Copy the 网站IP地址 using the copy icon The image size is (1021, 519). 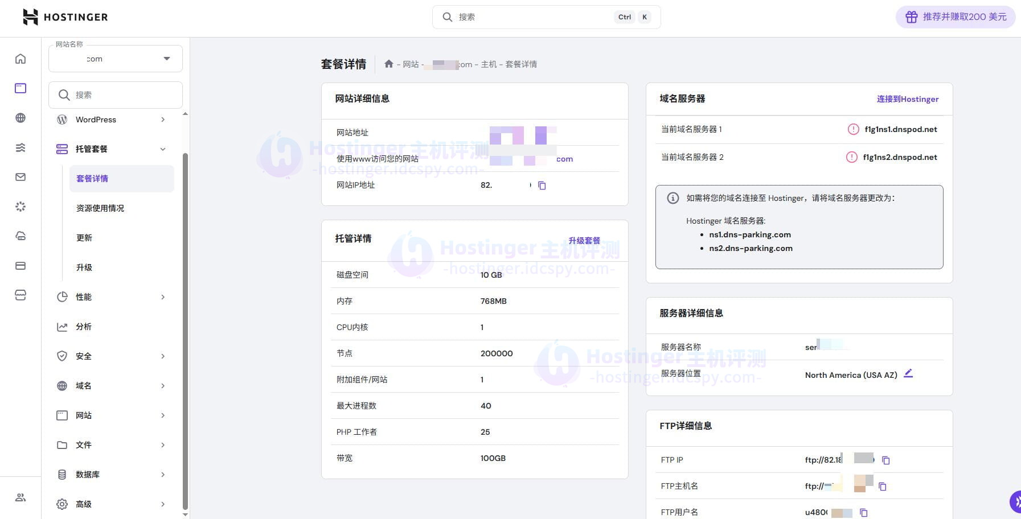coord(542,185)
